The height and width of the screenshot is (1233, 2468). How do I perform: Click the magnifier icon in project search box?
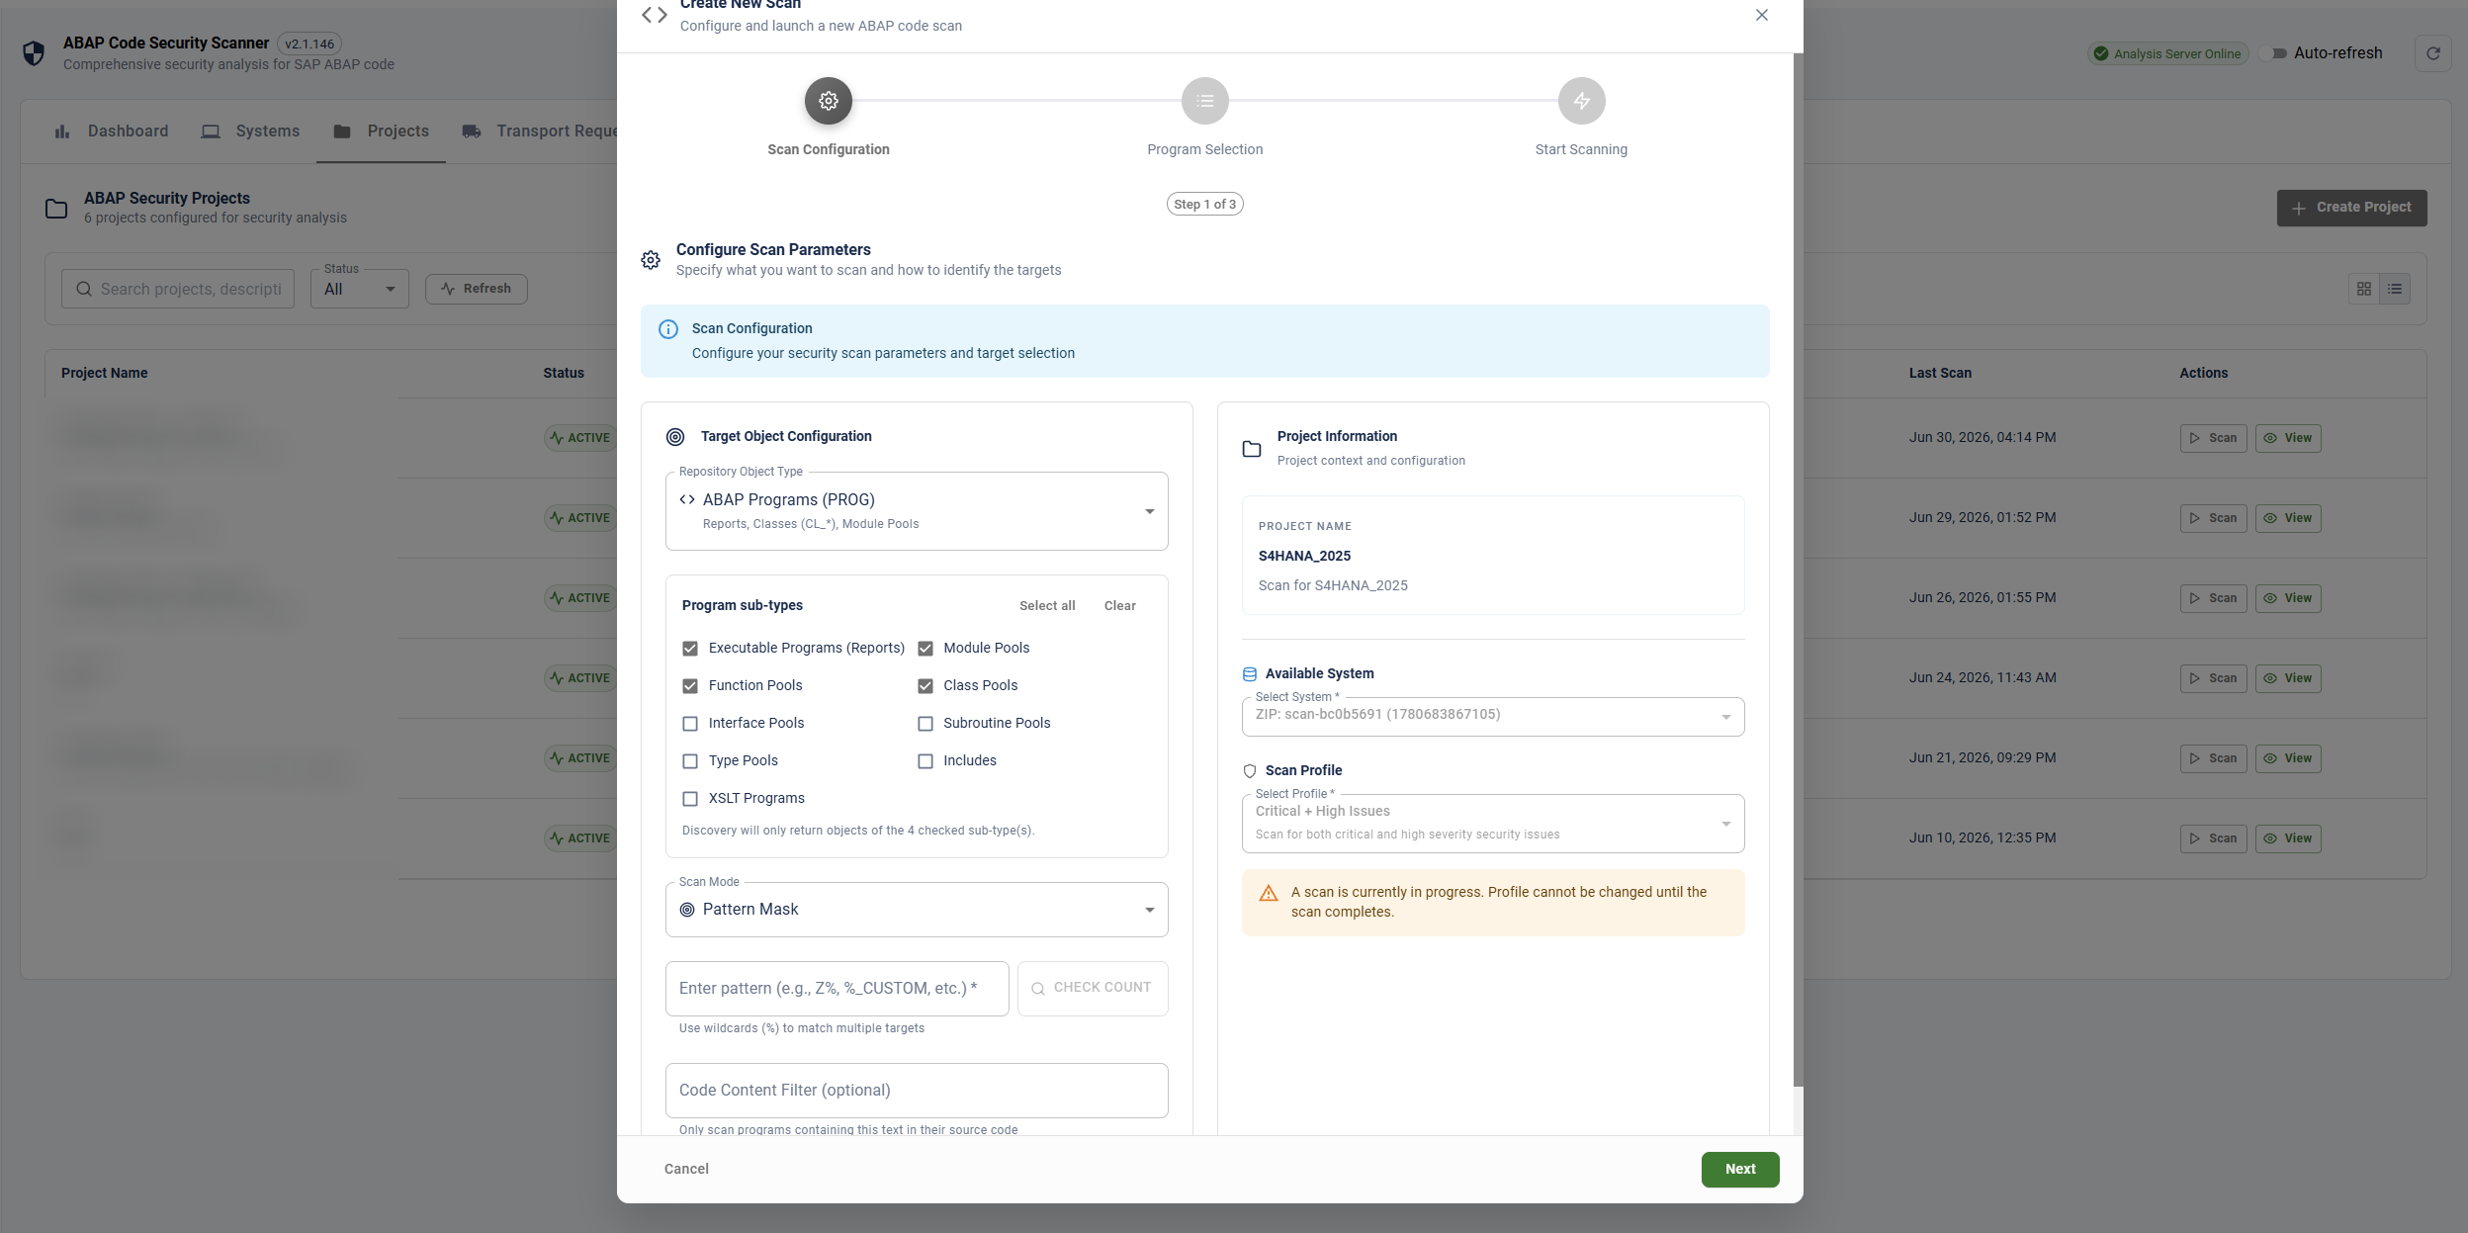click(x=84, y=290)
